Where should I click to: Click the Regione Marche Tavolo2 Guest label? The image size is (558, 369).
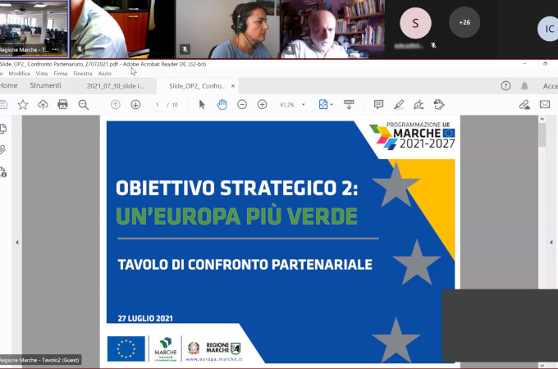point(39,360)
